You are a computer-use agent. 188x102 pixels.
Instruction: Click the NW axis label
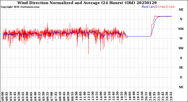[181, 29]
